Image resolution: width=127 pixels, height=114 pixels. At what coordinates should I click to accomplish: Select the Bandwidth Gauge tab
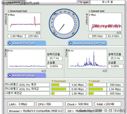point(27,75)
